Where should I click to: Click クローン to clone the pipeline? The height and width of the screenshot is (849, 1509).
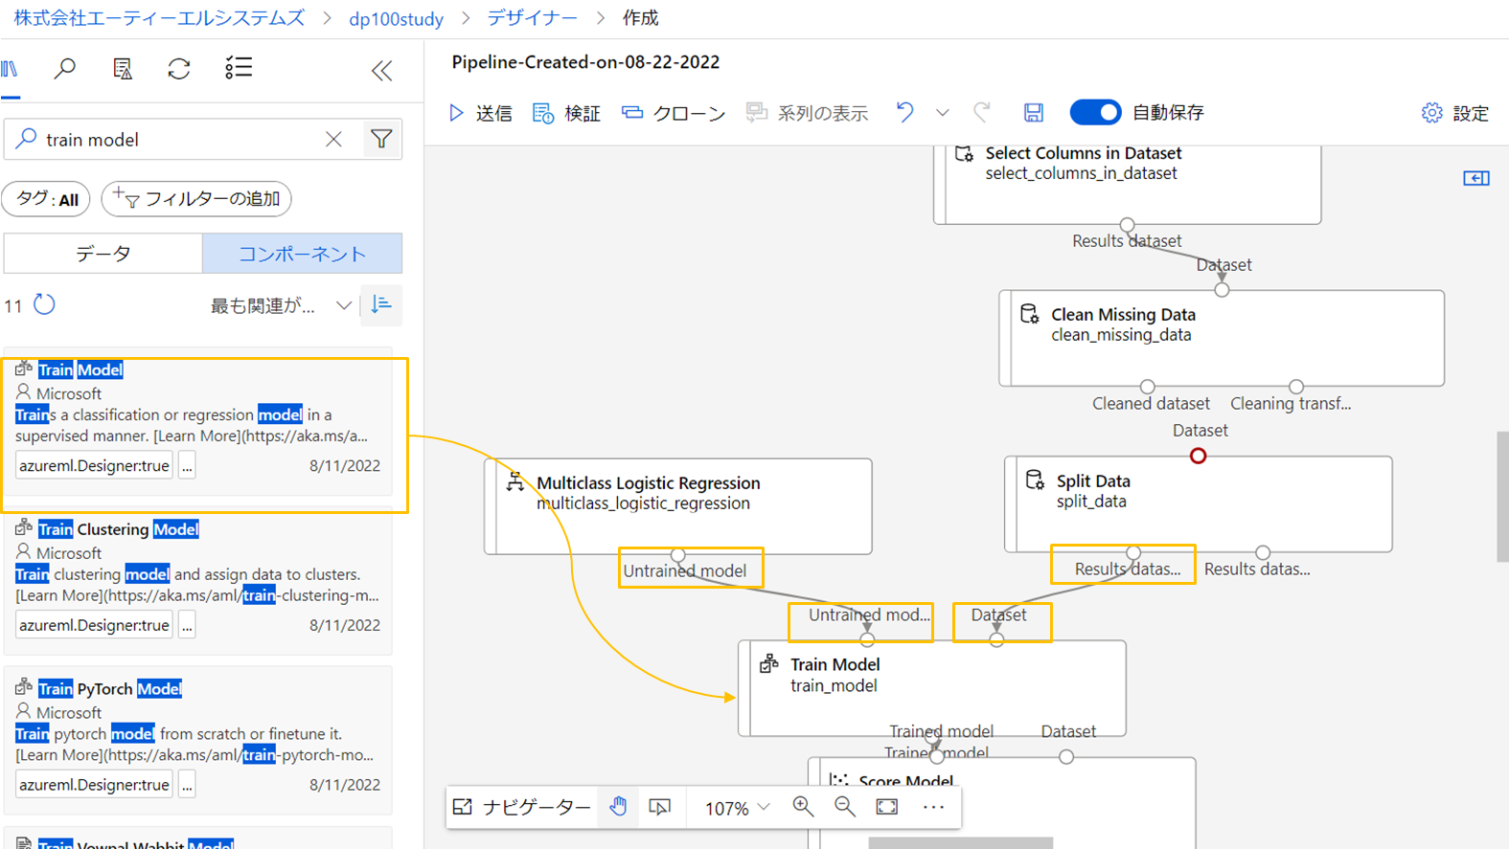point(674,114)
